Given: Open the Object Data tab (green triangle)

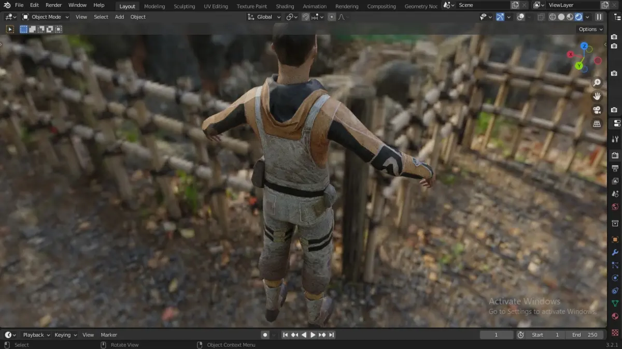Looking at the screenshot, I should pos(615,303).
